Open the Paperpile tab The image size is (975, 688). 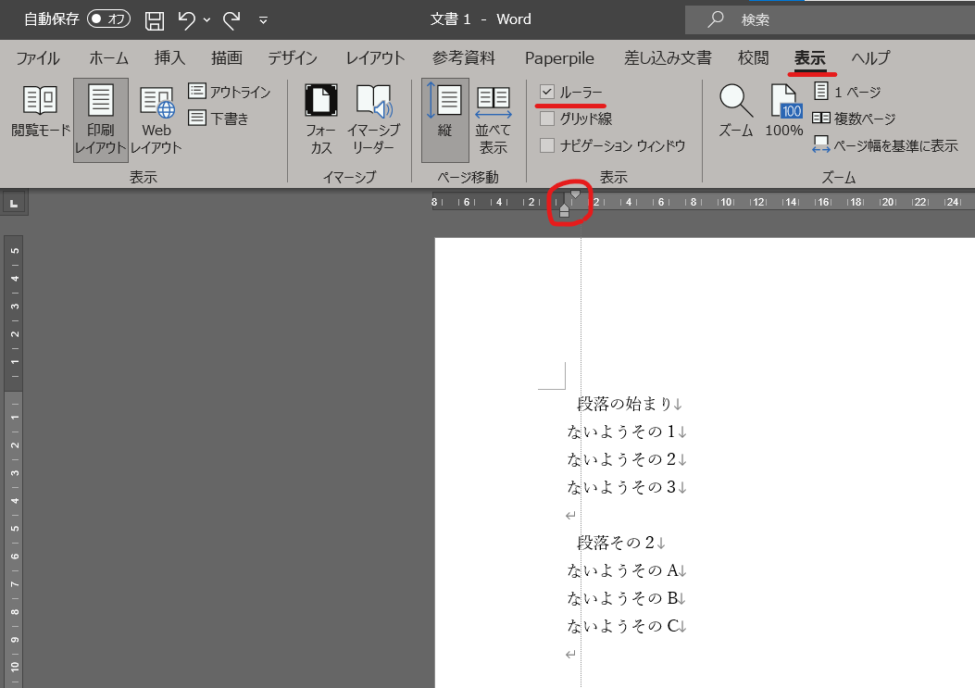coord(559,58)
